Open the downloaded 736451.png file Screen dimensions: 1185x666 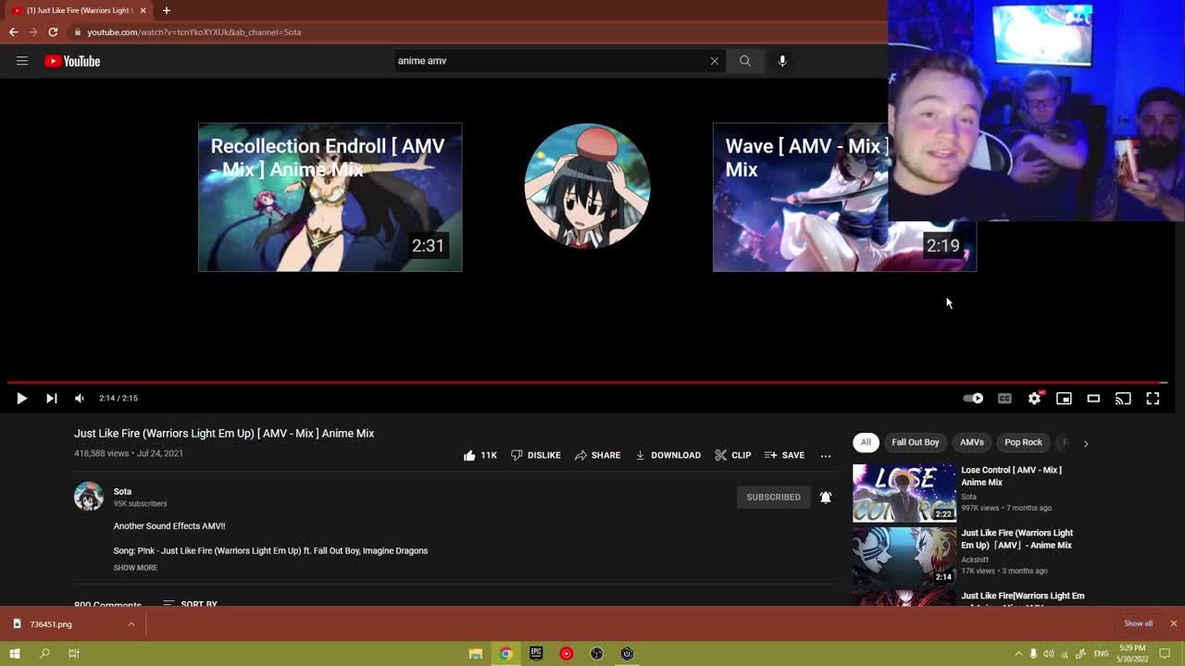tap(51, 624)
